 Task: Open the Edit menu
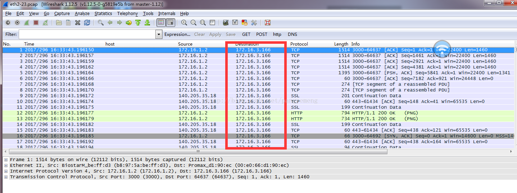pos(20,14)
